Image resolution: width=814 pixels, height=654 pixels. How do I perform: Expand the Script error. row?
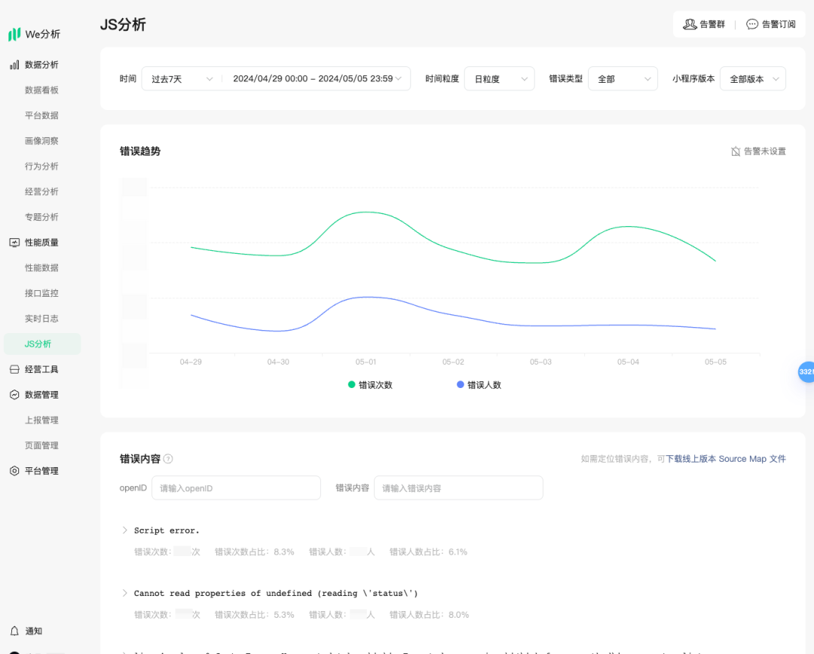pyautogui.click(x=124, y=530)
